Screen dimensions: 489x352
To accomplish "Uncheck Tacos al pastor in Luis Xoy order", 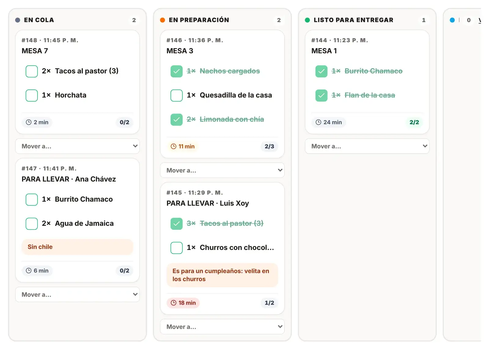I will pos(176,224).
